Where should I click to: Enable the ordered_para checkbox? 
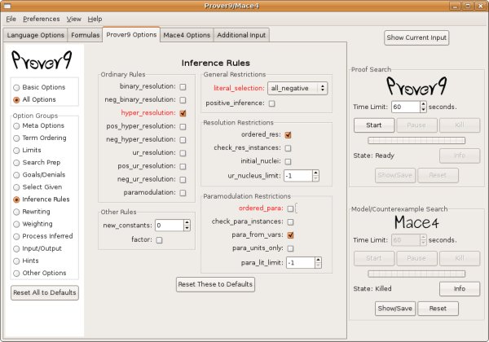[290, 208]
